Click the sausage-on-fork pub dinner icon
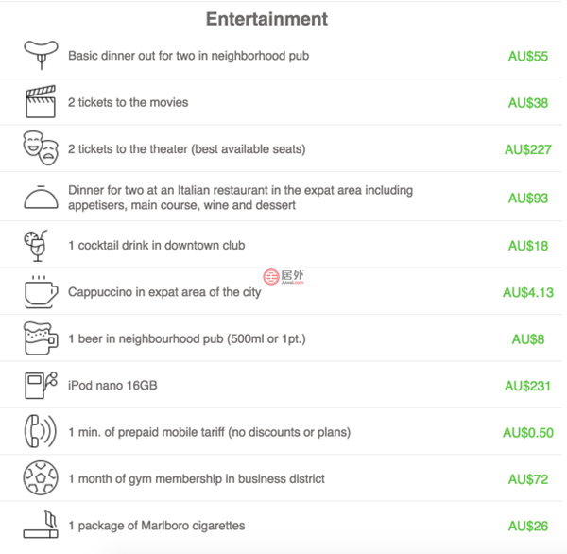567x554 pixels. (42, 55)
